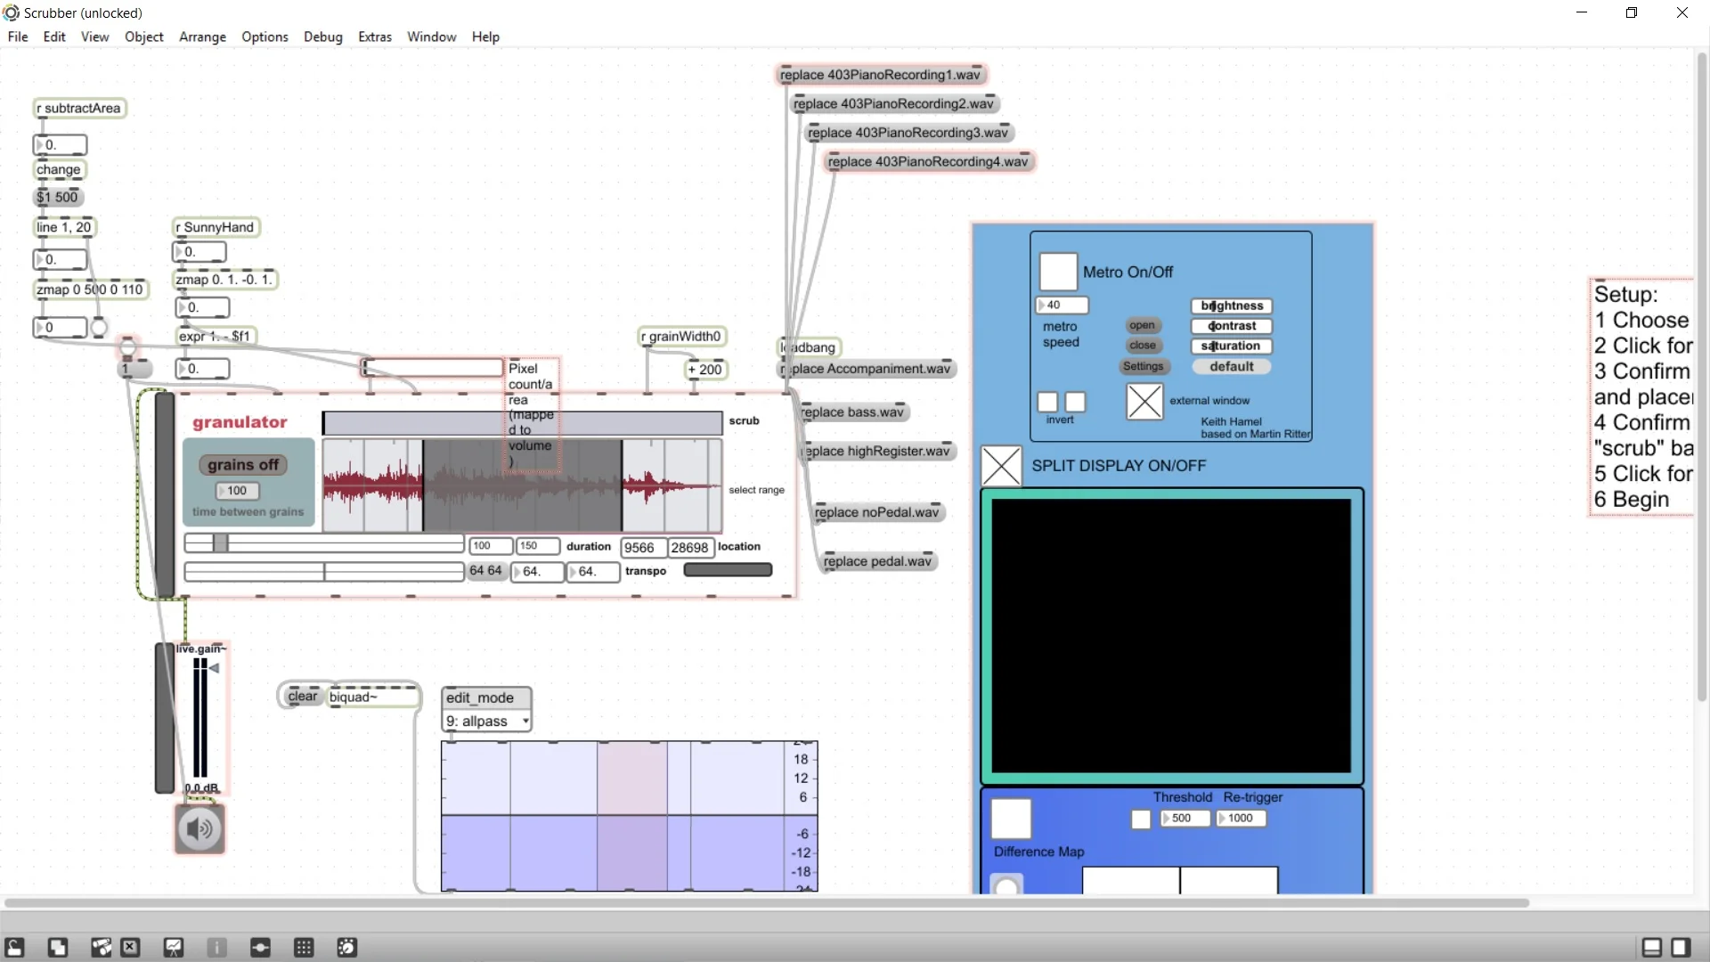1710x962 pixels.
Task: Click replace highRegister.wav message
Action: pos(877,452)
